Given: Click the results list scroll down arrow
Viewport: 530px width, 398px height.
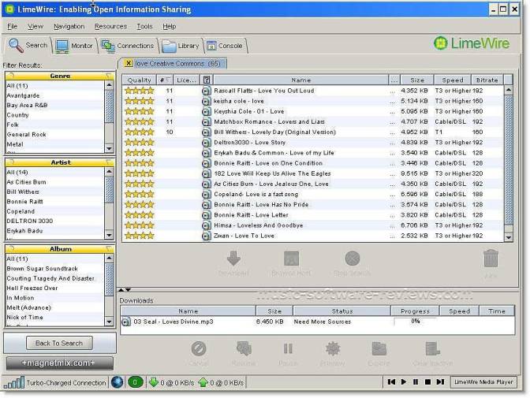Looking at the screenshot, I should (509, 237).
